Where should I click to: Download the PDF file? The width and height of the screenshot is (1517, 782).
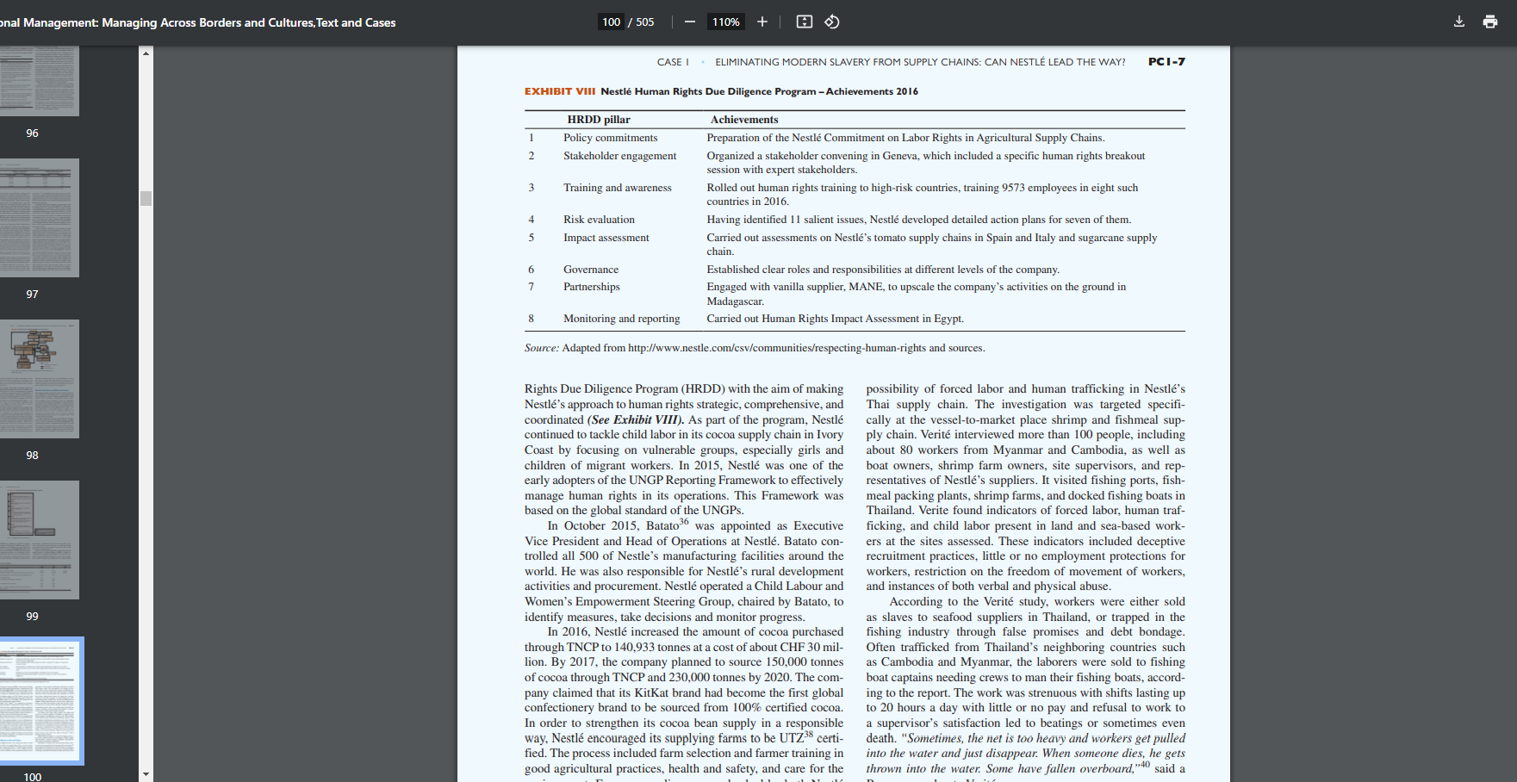[x=1459, y=22]
